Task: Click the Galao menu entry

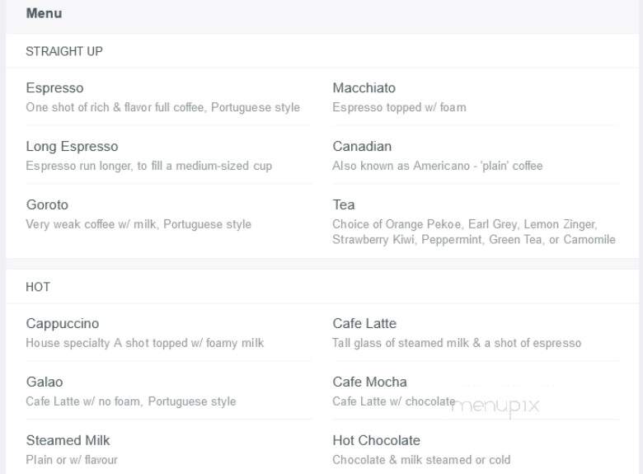Action: coord(45,382)
